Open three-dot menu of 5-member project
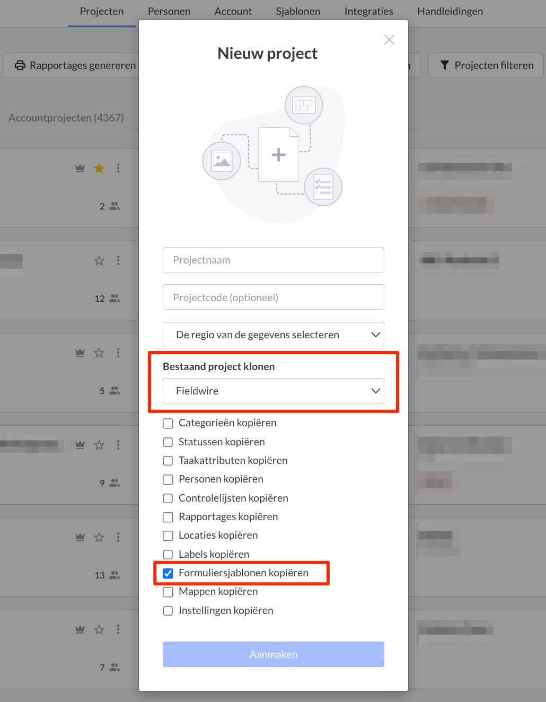 [x=118, y=353]
